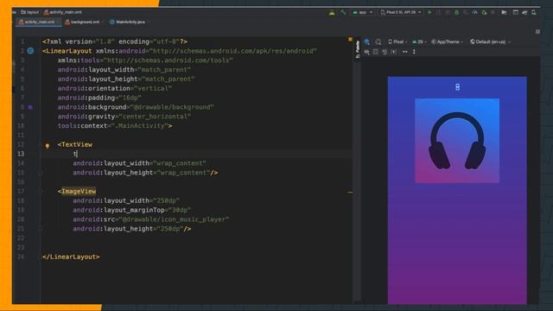The width and height of the screenshot is (553, 311).
Task: Click line number 24 in gutter
Action: click(x=21, y=257)
